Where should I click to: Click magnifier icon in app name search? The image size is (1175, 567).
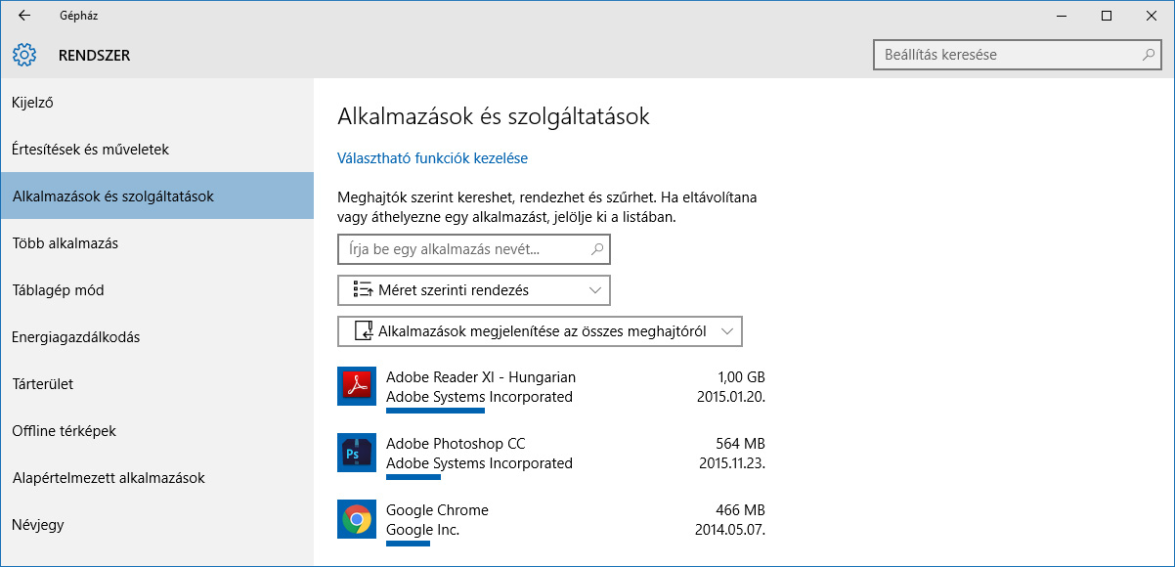tap(597, 249)
